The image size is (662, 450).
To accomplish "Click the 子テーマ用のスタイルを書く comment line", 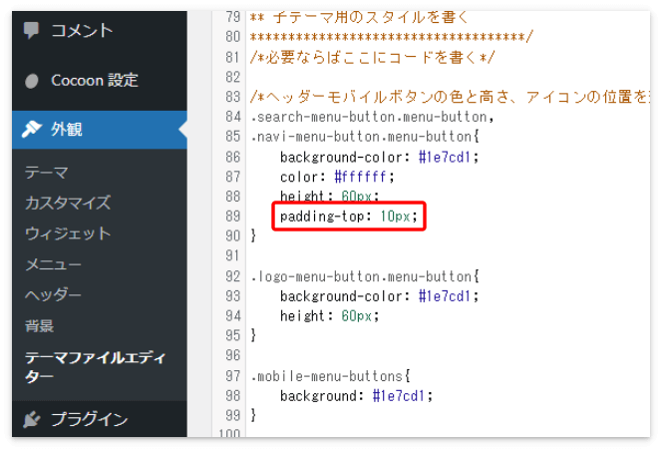I will pos(359,17).
